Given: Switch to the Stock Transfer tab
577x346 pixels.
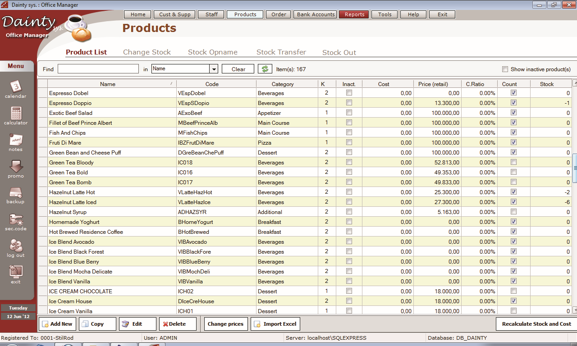Looking at the screenshot, I should (281, 52).
